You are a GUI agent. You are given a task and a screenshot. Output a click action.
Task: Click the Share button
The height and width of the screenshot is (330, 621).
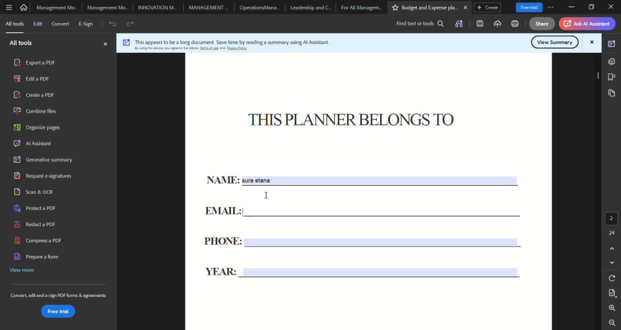tap(542, 24)
